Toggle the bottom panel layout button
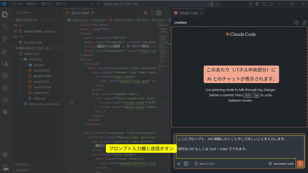308x173 pixels. pyautogui.click(x=264, y=4)
